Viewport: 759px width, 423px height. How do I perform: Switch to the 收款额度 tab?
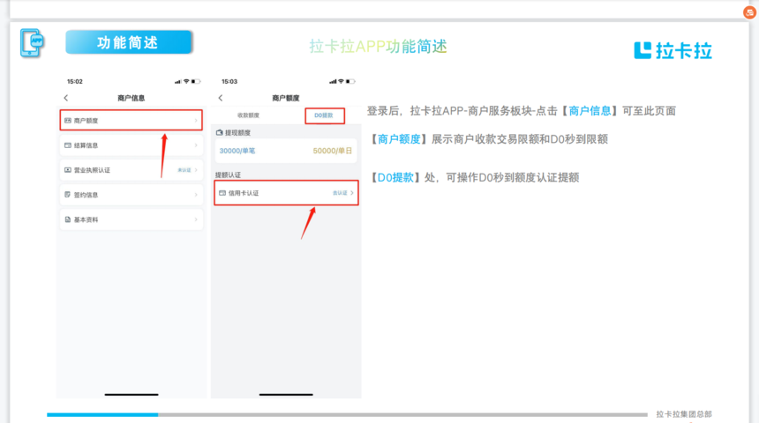point(248,115)
